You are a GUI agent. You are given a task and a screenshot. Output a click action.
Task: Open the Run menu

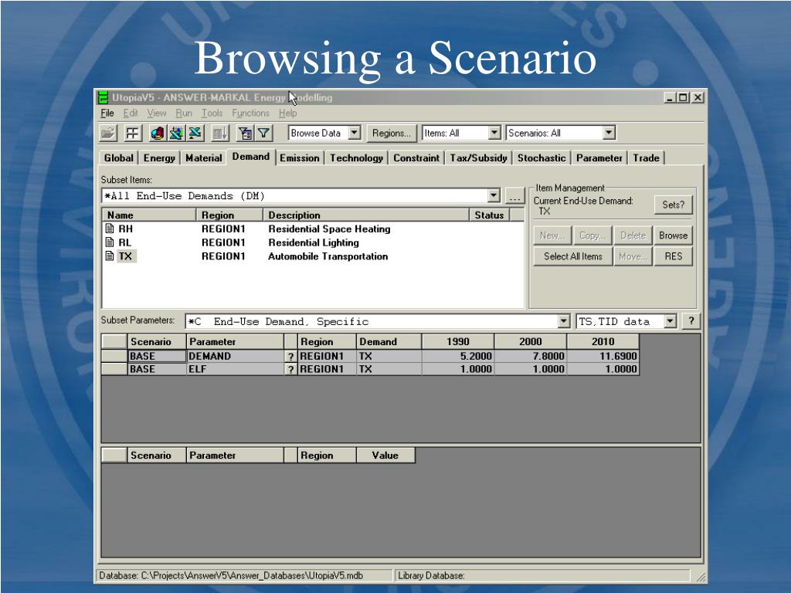184,113
